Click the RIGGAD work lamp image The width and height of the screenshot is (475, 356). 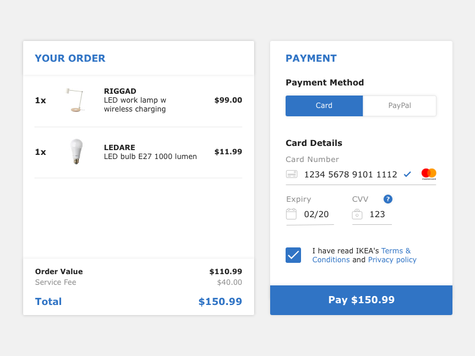[x=75, y=100]
